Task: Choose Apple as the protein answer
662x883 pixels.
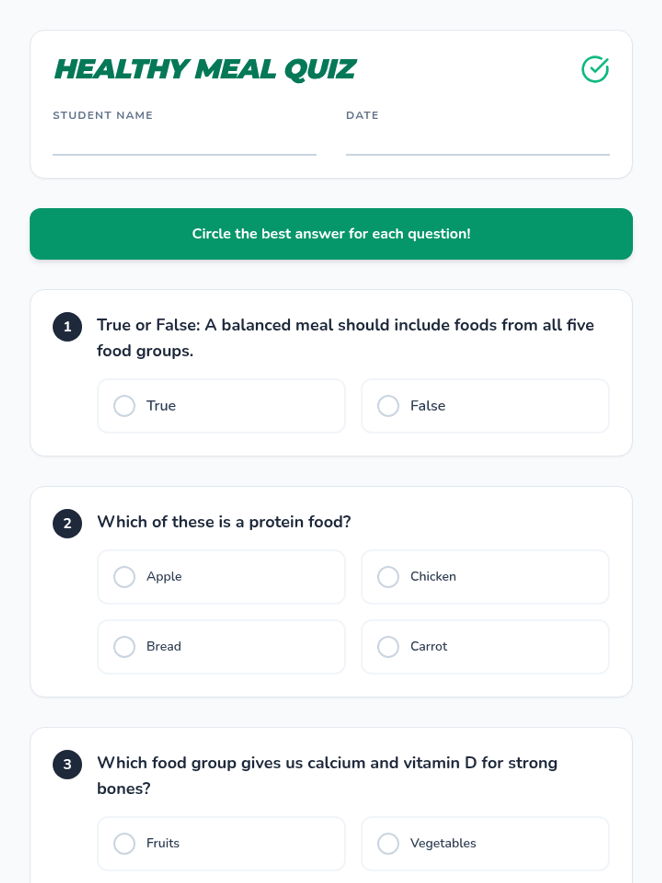Action: point(125,577)
